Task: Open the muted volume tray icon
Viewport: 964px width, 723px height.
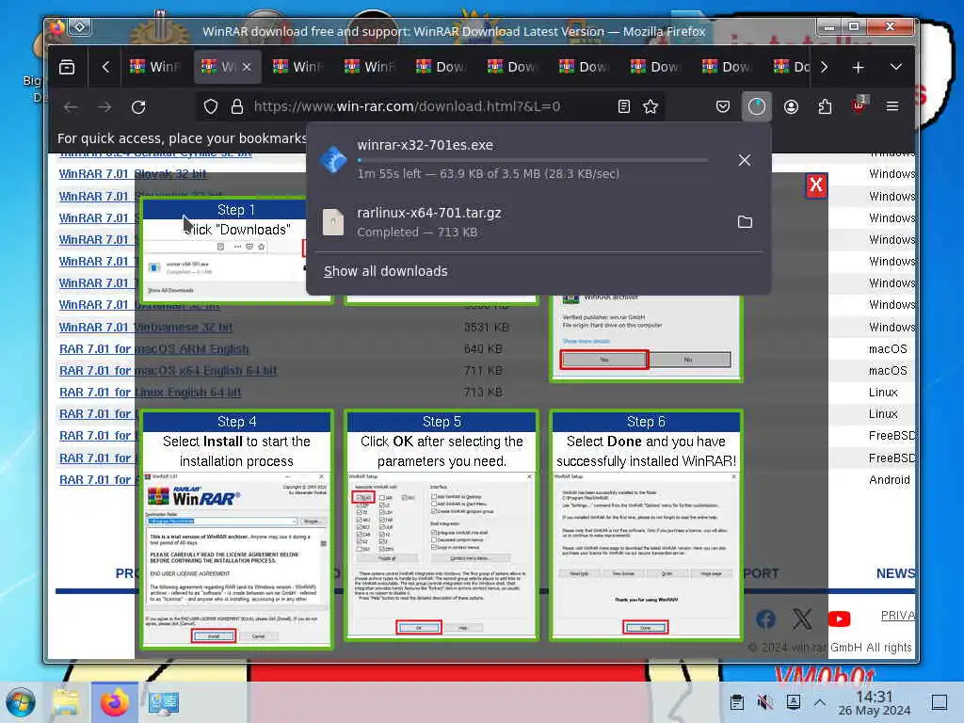Action: 764,702
